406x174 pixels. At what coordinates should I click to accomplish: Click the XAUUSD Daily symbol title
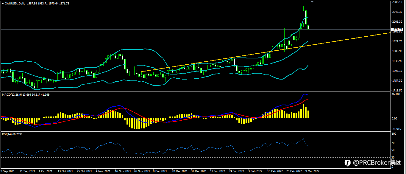(x=15, y=4)
